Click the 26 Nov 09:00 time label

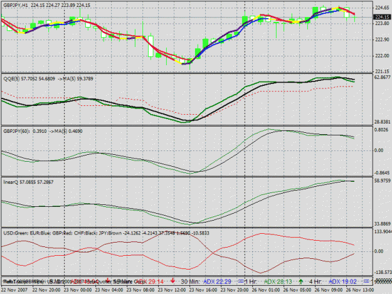[x=329, y=290]
